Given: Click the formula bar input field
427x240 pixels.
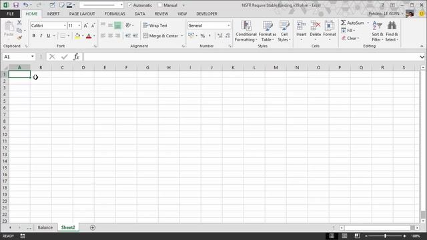Looking at the screenshot, I should tap(252, 57).
